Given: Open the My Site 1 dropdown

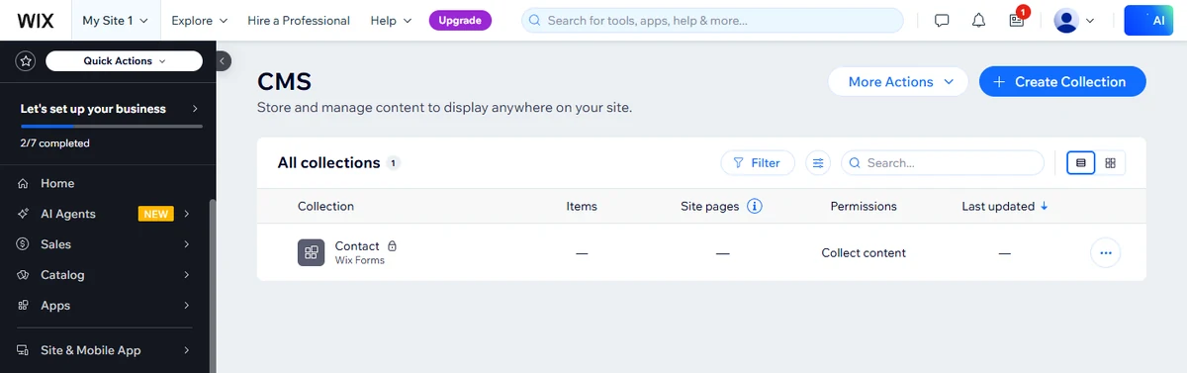Looking at the screenshot, I should pyautogui.click(x=116, y=20).
